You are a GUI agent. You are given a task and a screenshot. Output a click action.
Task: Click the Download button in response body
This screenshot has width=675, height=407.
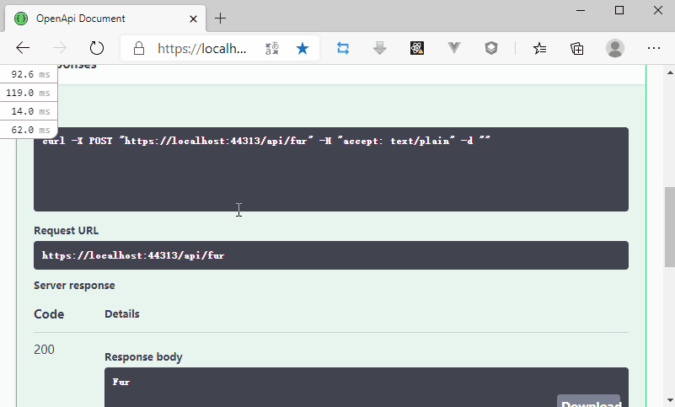point(588,402)
